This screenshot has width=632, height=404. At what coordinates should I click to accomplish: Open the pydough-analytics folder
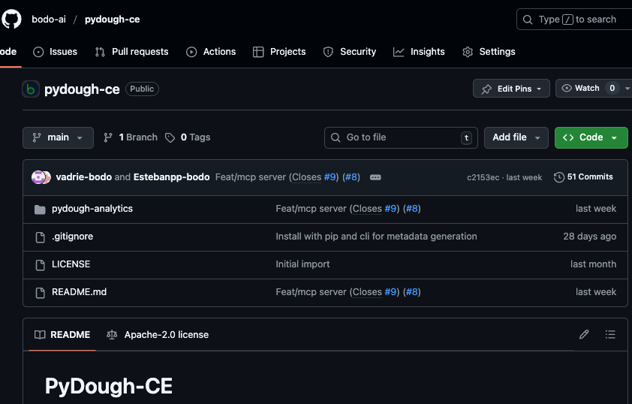pos(92,209)
